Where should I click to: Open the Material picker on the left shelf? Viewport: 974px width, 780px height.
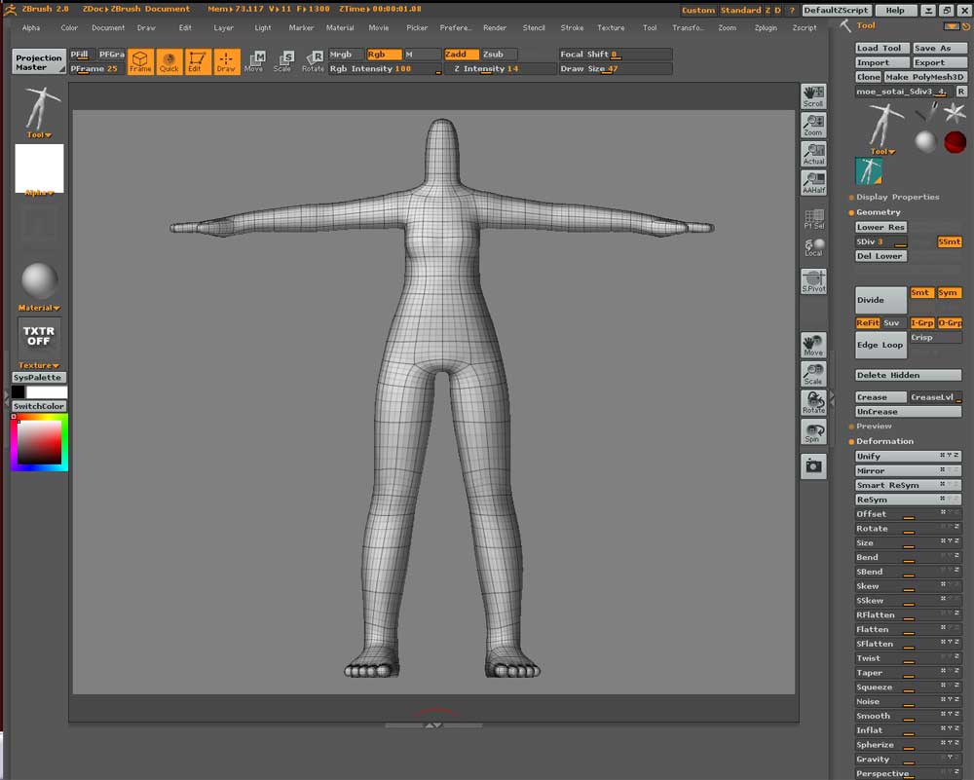(39, 282)
